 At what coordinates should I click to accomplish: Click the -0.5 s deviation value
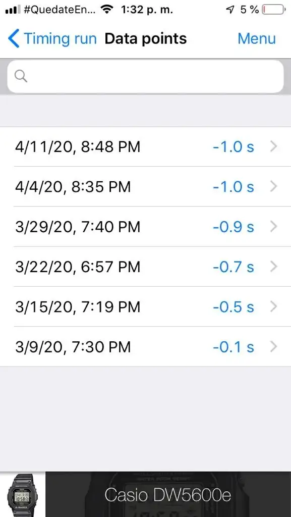click(x=234, y=306)
